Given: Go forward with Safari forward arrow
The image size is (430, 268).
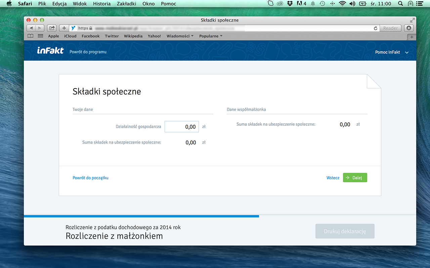Looking at the screenshot, I should point(40,28).
